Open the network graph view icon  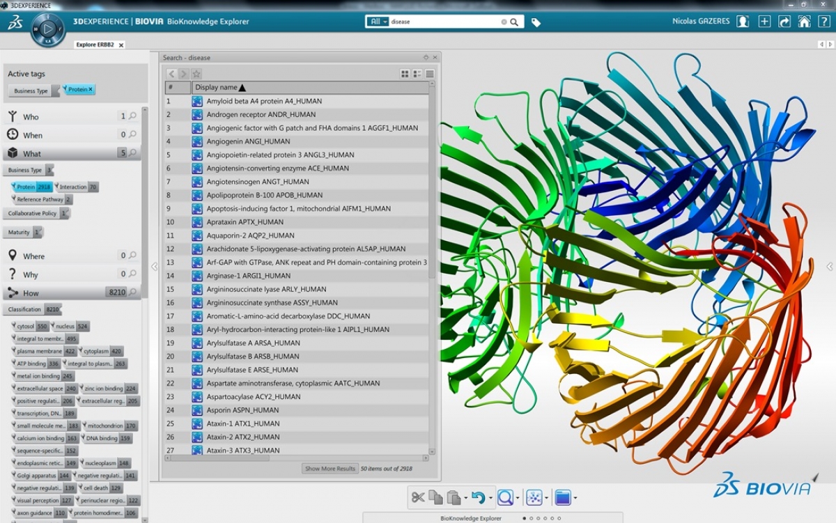[534, 497]
